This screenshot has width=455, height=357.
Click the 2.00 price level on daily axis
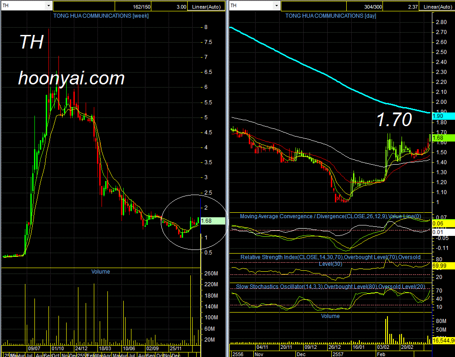(441, 102)
